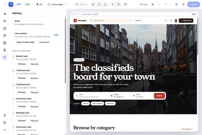Open the Home page dropdown
202x135 pixels.
57,4
